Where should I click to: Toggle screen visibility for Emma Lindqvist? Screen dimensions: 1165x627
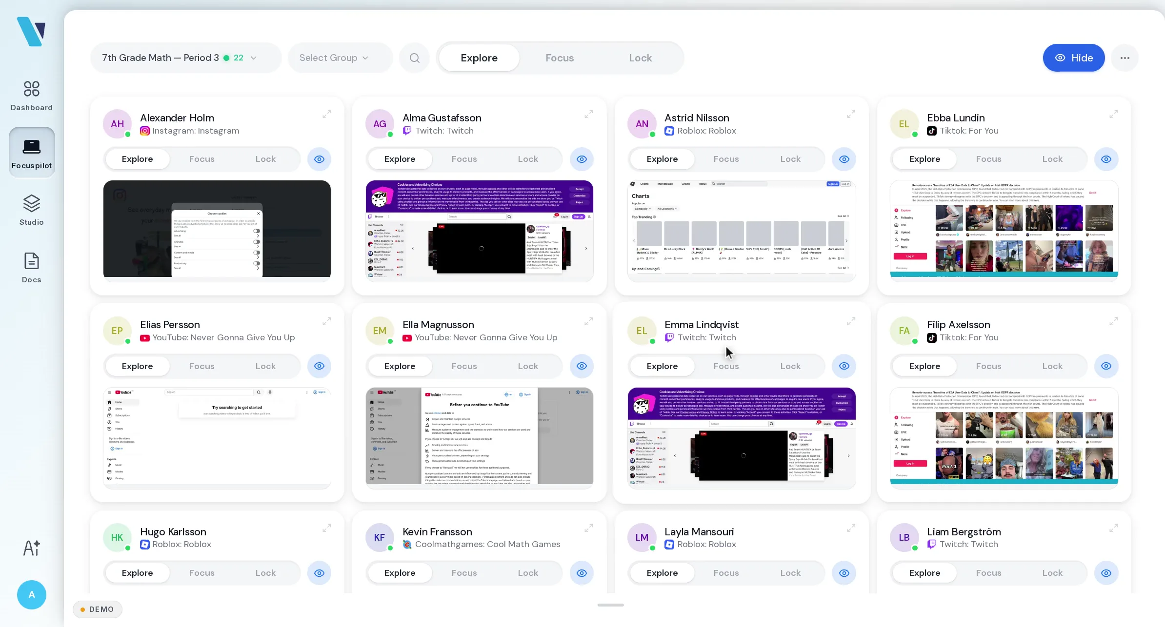tap(844, 366)
